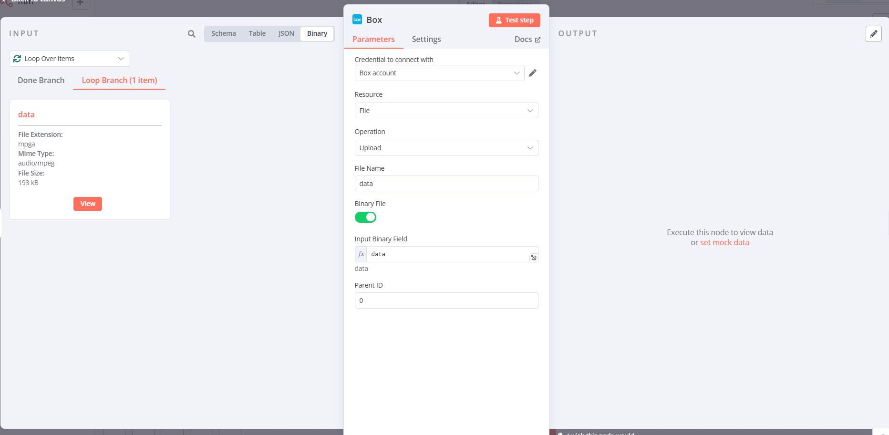The image size is (889, 435).
Task: Open the Loop Over Items input dropdown
Action: [x=69, y=59]
